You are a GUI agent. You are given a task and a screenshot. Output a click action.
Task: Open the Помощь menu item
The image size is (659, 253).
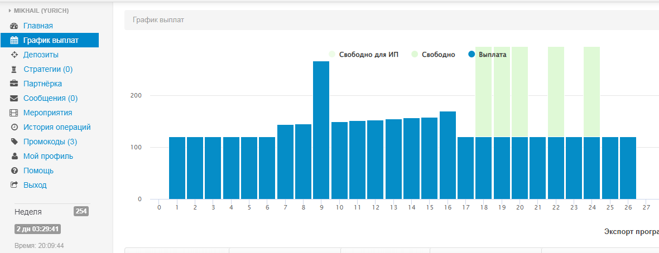pyautogui.click(x=38, y=171)
